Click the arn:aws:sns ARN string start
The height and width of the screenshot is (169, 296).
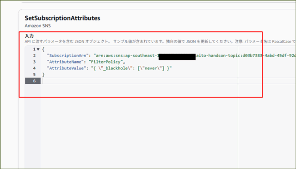pyautogui.click(x=109, y=56)
